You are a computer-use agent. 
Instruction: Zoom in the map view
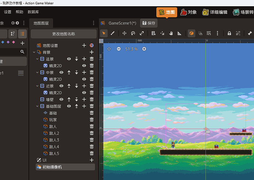[x=144, y=49]
